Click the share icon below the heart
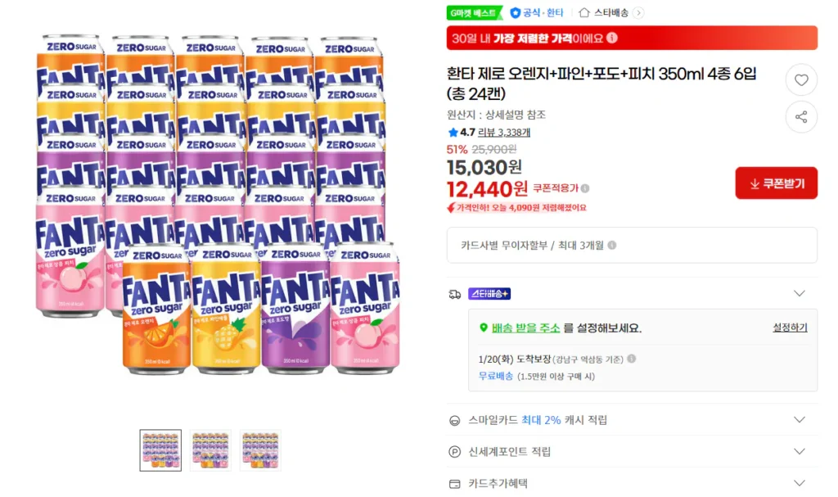 tap(801, 117)
